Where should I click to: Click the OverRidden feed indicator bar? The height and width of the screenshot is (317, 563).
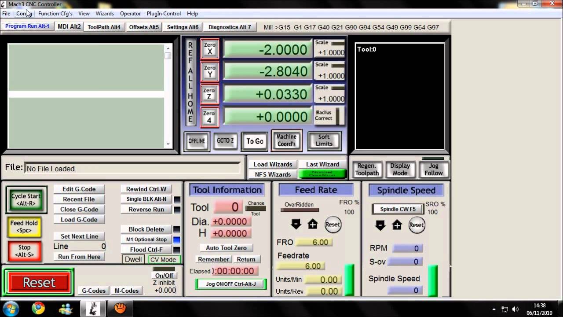point(300,210)
